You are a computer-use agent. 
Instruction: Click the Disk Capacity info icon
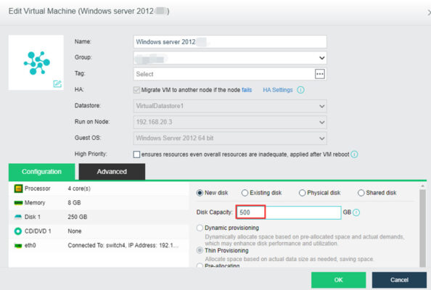click(x=356, y=212)
